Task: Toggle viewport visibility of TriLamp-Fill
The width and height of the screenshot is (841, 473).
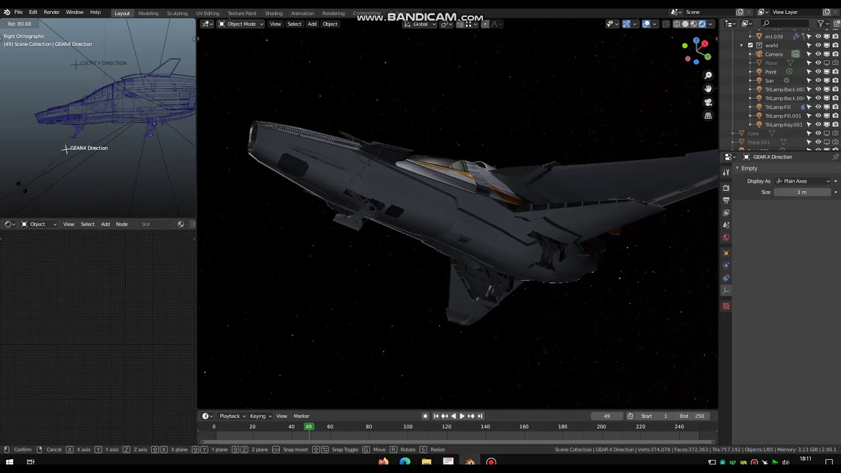Action: [x=818, y=107]
